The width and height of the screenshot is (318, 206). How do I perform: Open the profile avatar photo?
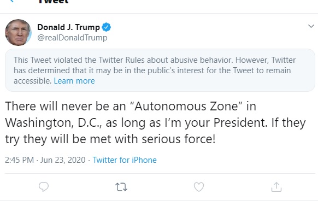[18, 32]
